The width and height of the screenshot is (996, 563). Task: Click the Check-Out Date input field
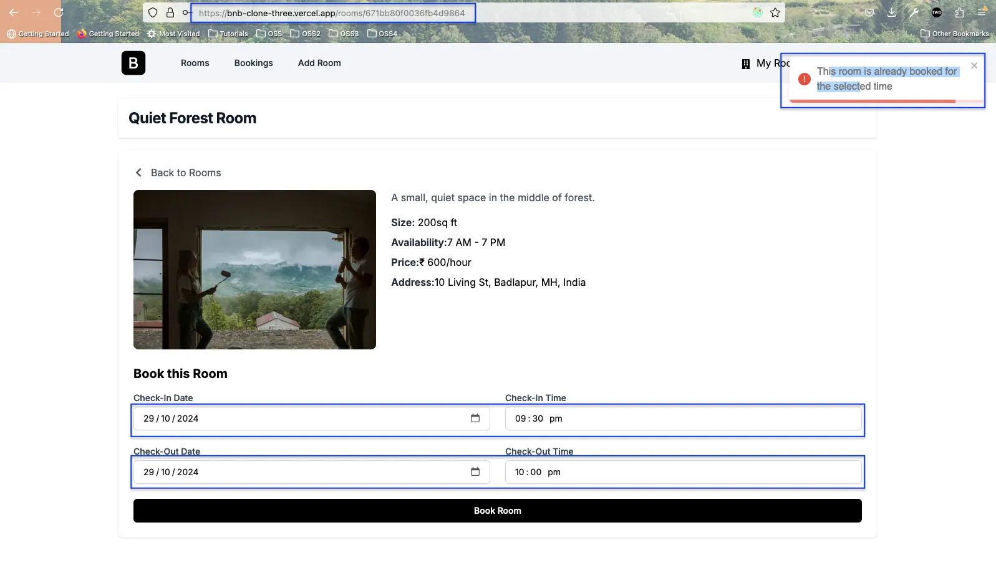pyautogui.click(x=312, y=472)
